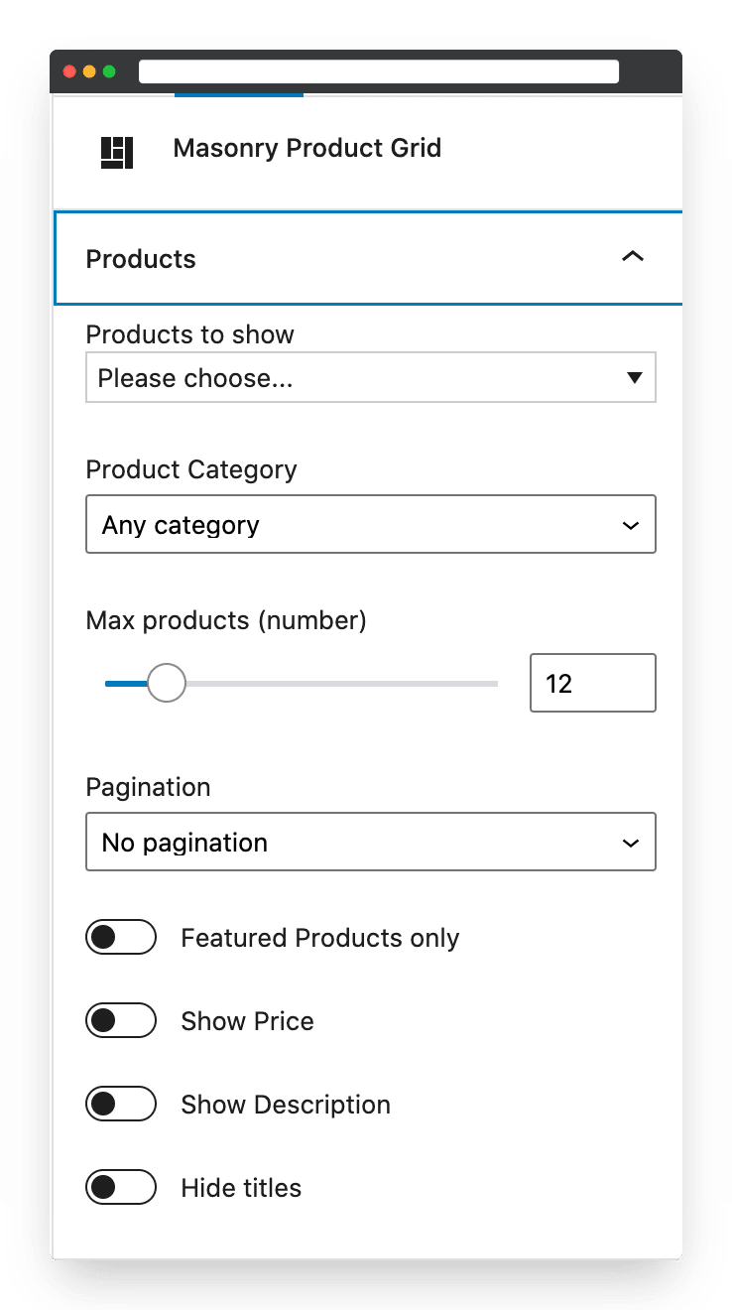Viewport: 732px width, 1310px height.
Task: Open the Pagination dropdown
Action: [371, 842]
